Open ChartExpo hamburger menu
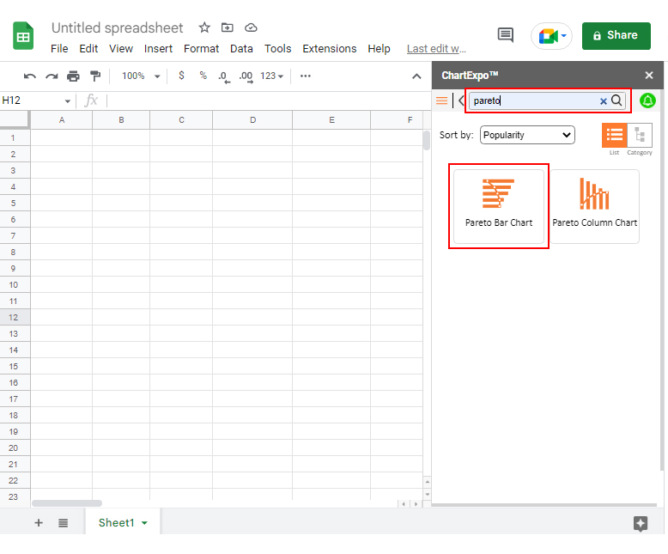Image resolution: width=668 pixels, height=554 pixels. 442,101
